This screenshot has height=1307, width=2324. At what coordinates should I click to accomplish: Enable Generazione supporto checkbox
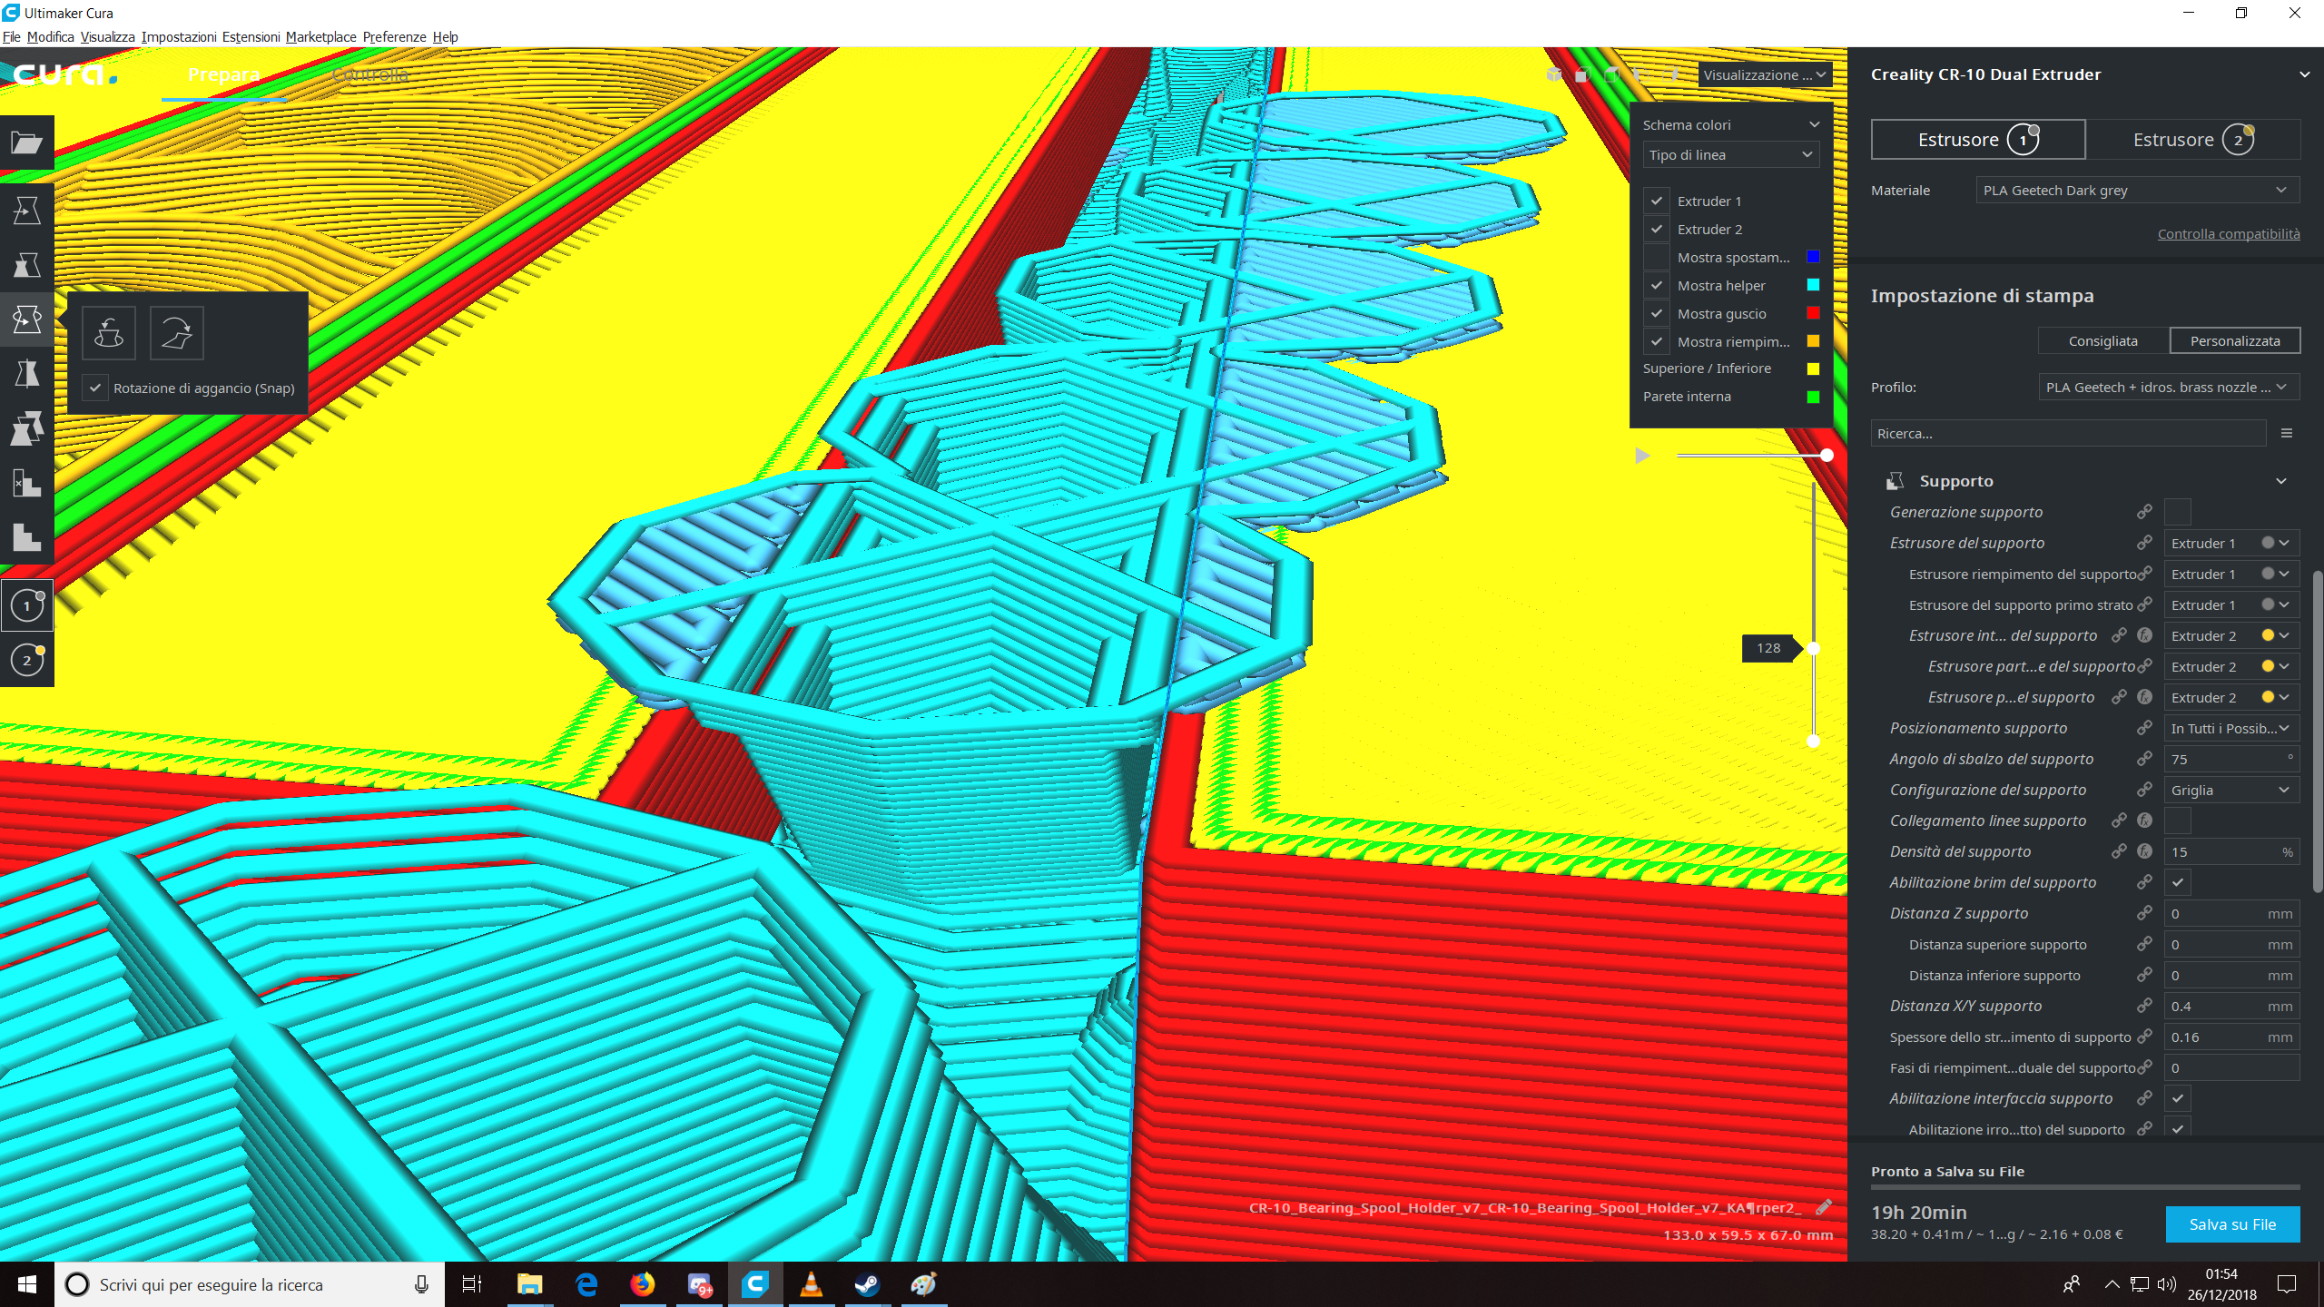coord(2178,512)
